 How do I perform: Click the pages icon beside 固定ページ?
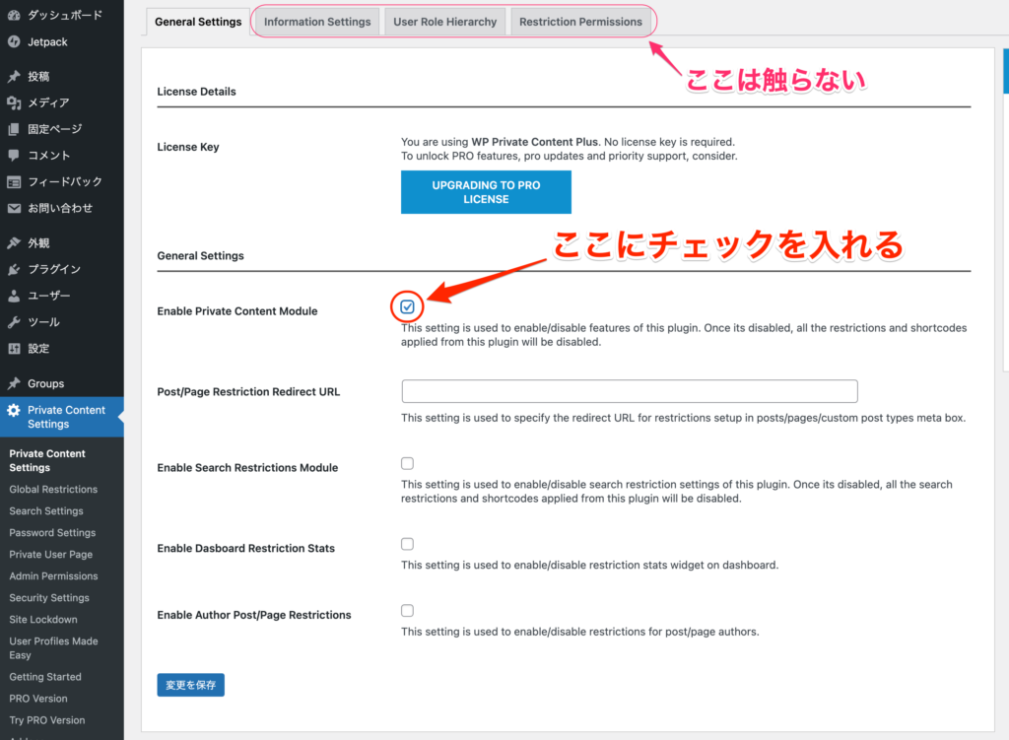(14, 129)
